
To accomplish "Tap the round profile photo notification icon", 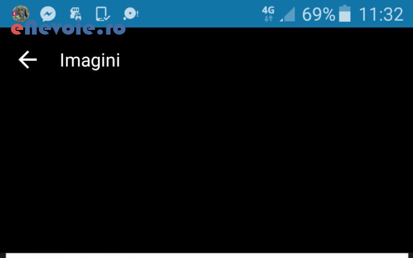I will point(21,13).
